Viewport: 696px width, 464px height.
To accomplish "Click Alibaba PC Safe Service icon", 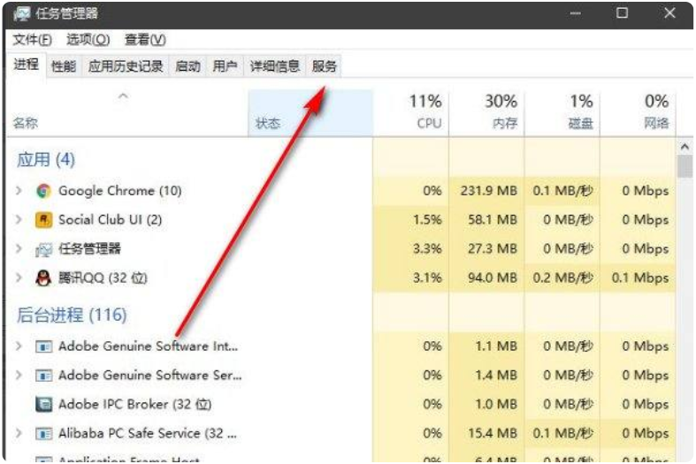I will pos(43,434).
